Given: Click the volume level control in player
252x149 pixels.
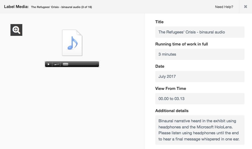Looking at the screenshot, I should point(56,64).
